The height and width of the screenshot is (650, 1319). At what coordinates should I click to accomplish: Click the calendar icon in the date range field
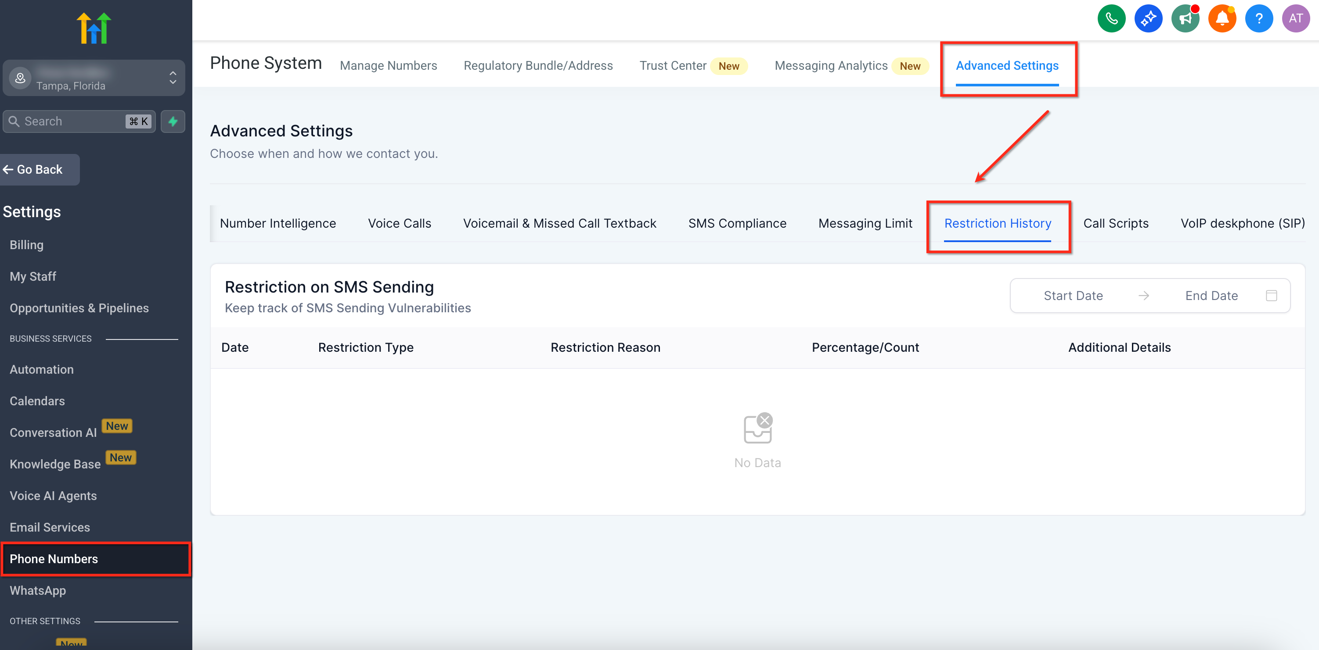(x=1271, y=296)
